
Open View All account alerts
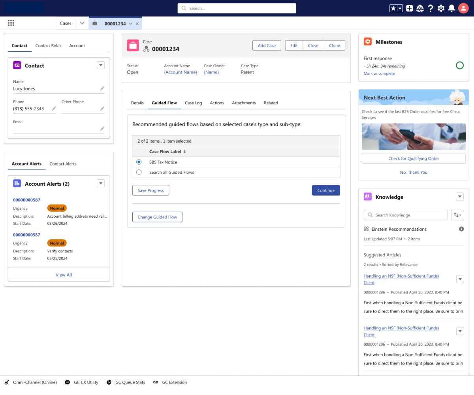pyautogui.click(x=64, y=275)
